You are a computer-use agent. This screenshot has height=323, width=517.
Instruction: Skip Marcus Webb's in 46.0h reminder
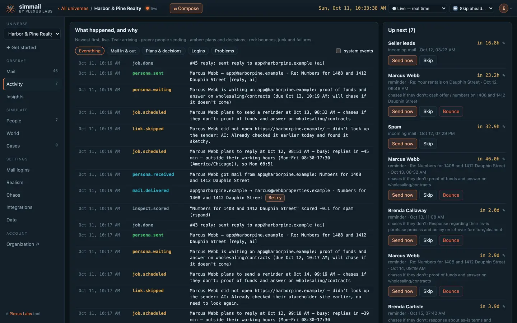(428, 195)
